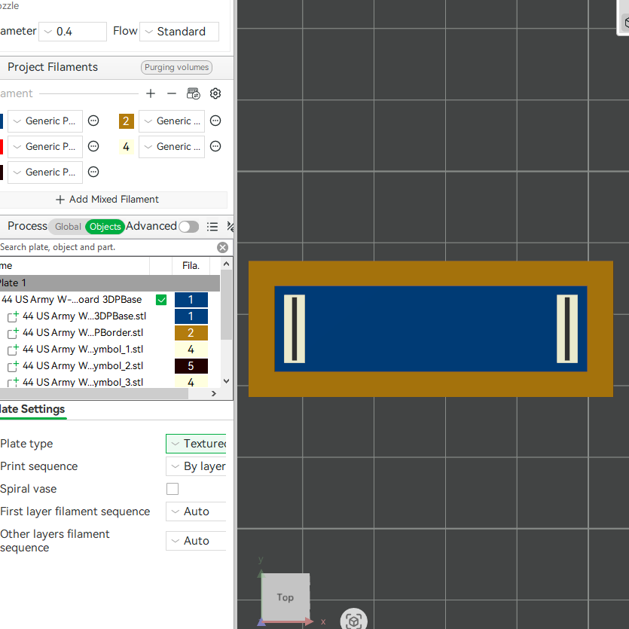Click the Purging volumes button

pos(176,67)
